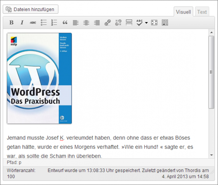Select the WordPress Praxisbuch cover image

tap(39, 78)
